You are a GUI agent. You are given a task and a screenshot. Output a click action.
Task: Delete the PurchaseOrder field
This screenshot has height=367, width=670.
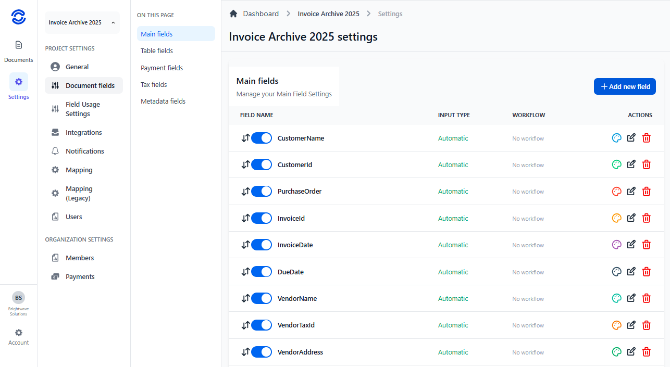pos(646,191)
